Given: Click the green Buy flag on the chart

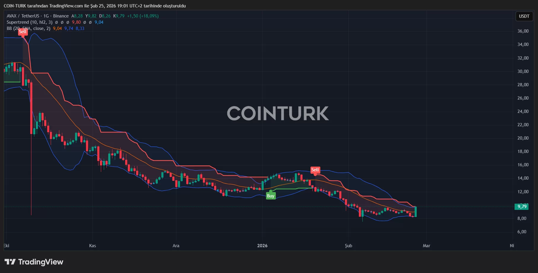Looking at the screenshot, I should click(x=270, y=195).
